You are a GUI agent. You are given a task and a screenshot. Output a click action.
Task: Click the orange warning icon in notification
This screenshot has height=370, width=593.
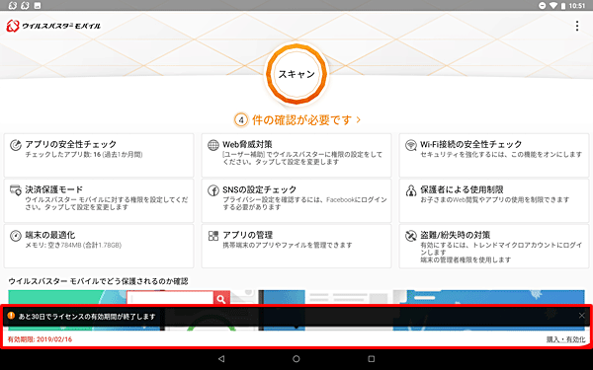click(x=11, y=316)
